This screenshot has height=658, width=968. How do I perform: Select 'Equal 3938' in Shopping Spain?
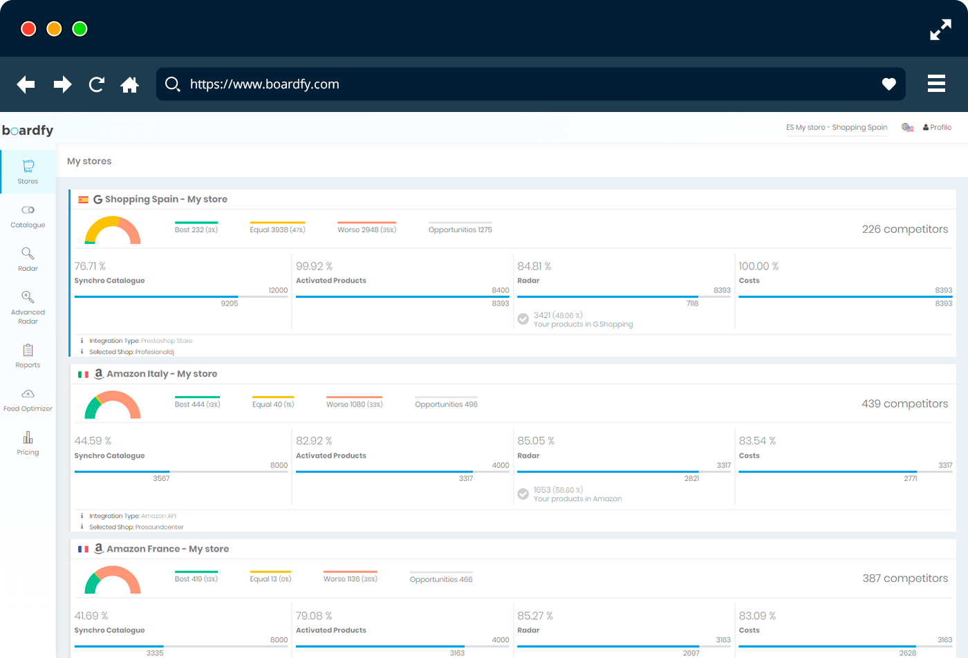pyautogui.click(x=277, y=227)
